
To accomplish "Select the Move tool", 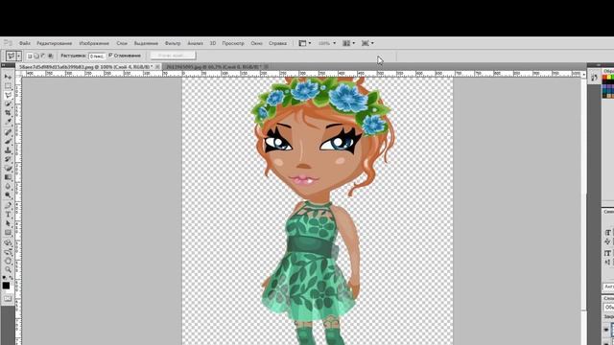I will (8, 77).
